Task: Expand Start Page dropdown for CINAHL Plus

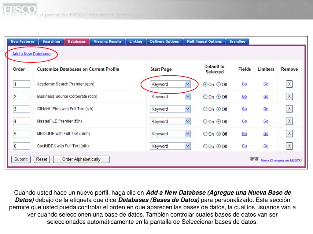Action: pos(170,109)
